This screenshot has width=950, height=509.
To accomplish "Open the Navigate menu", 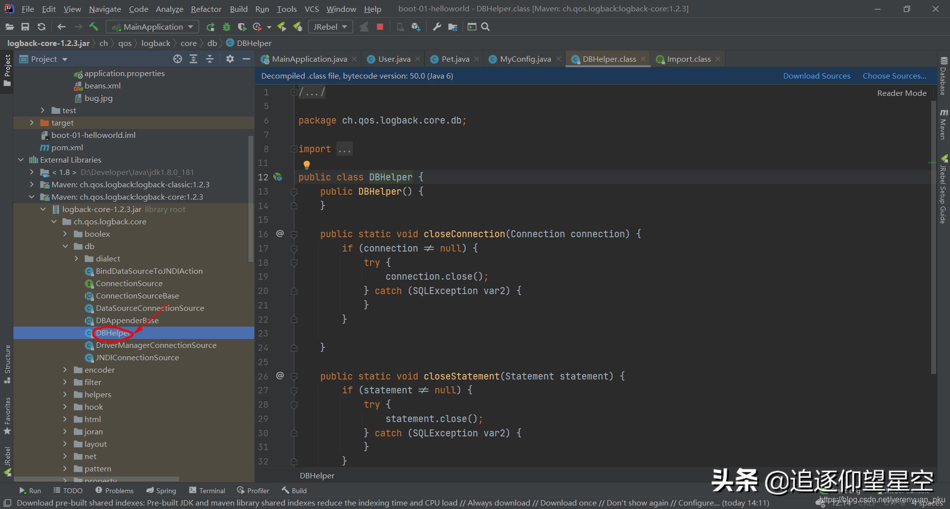I will 105,9.
